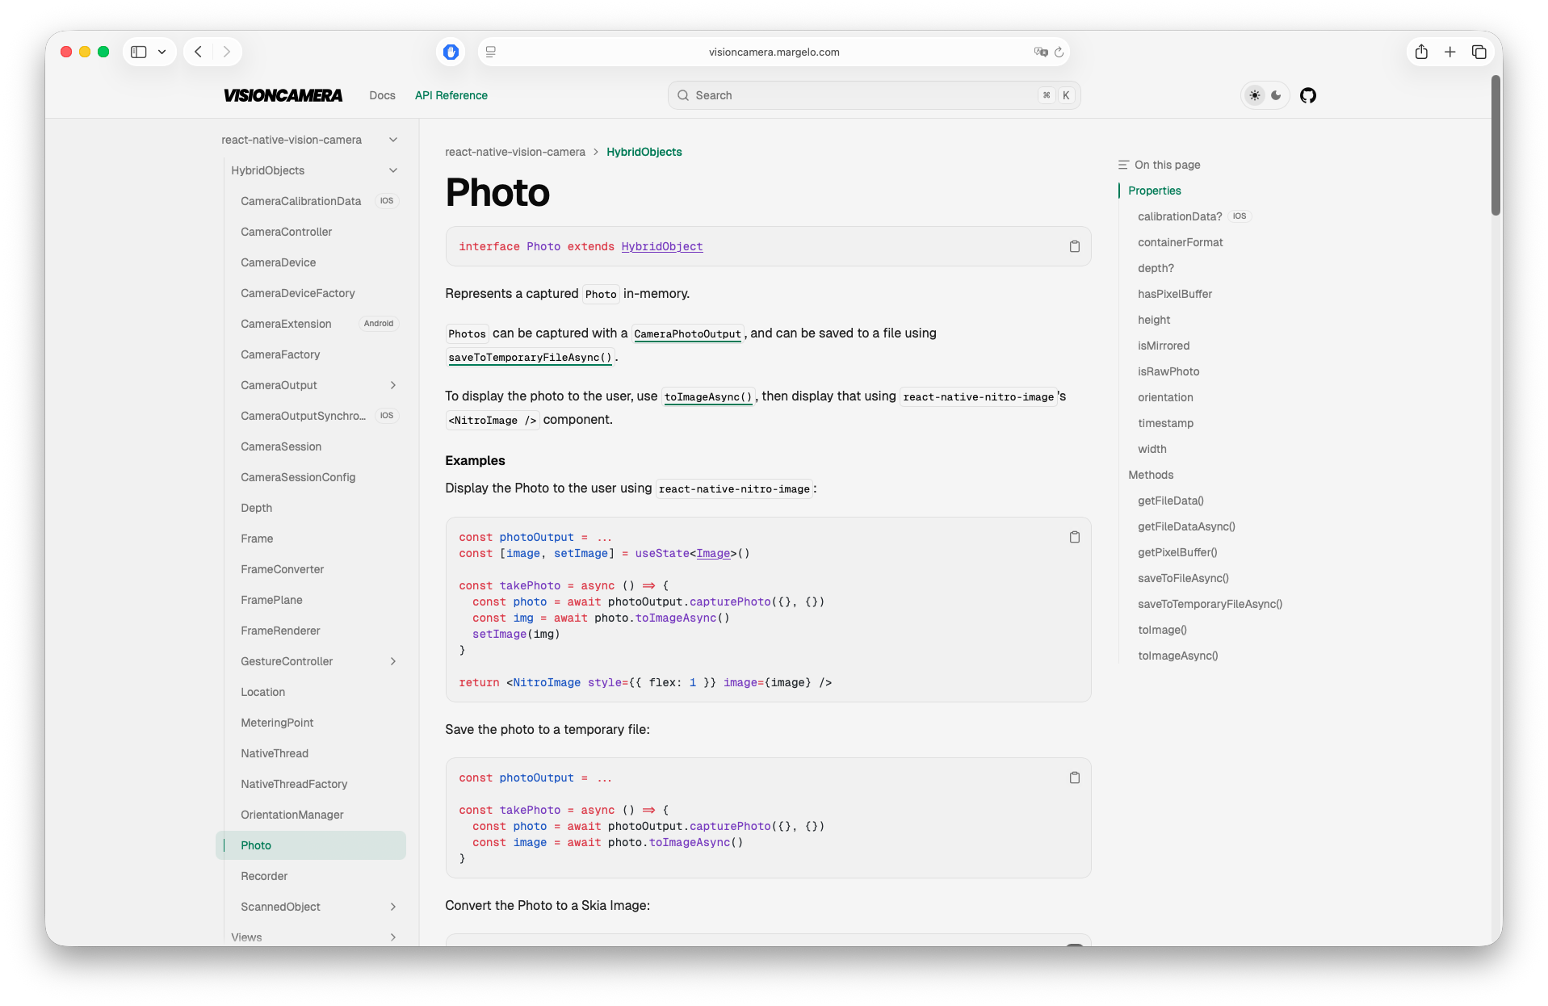Show the tab overview icon
Screen dimensions: 1548x1006
pos(1479,52)
